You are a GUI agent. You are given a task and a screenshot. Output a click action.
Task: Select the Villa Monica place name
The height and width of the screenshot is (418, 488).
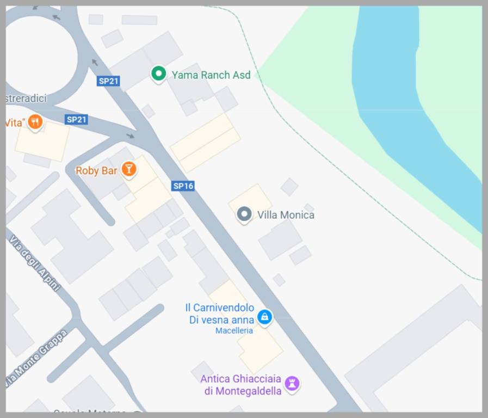(286, 215)
